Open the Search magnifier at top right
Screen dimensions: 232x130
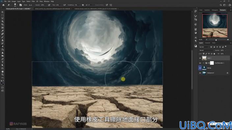click(x=220, y=5)
